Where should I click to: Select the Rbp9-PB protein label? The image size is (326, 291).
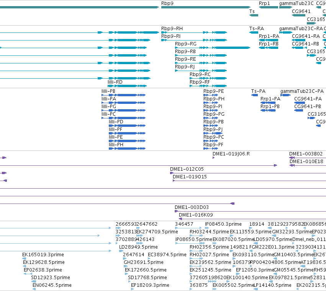tap(213, 122)
